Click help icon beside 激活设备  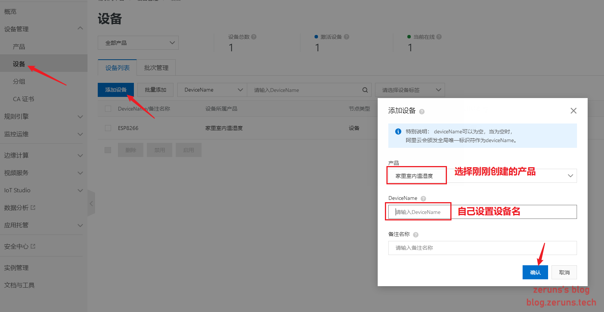(347, 37)
